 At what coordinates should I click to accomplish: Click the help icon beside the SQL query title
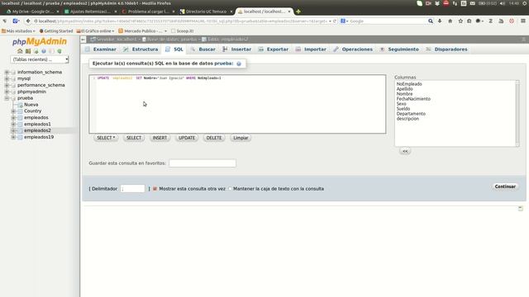pyautogui.click(x=239, y=64)
